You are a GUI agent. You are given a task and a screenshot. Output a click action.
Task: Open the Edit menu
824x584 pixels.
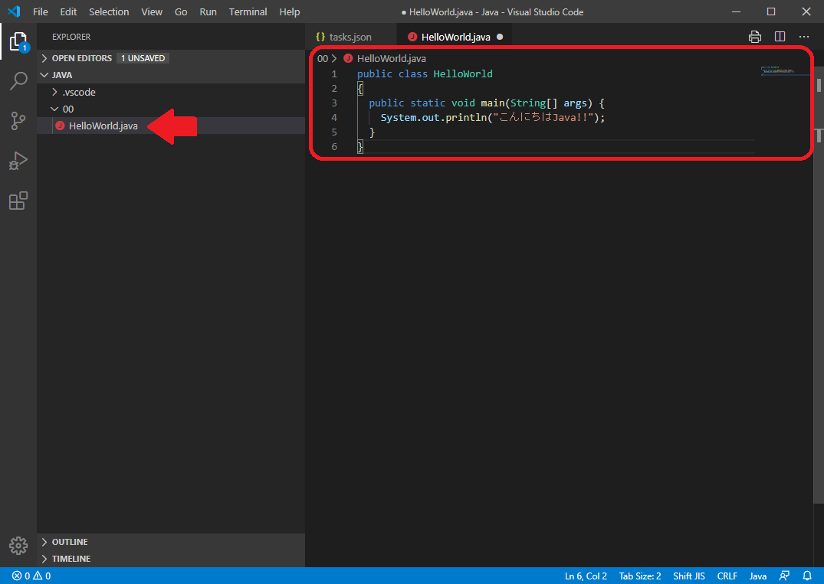68,11
